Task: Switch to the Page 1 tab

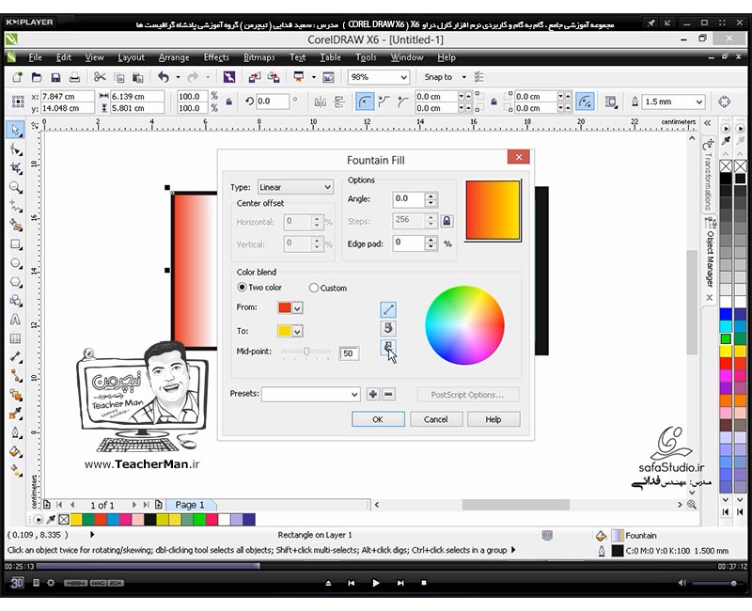Action: click(x=190, y=505)
